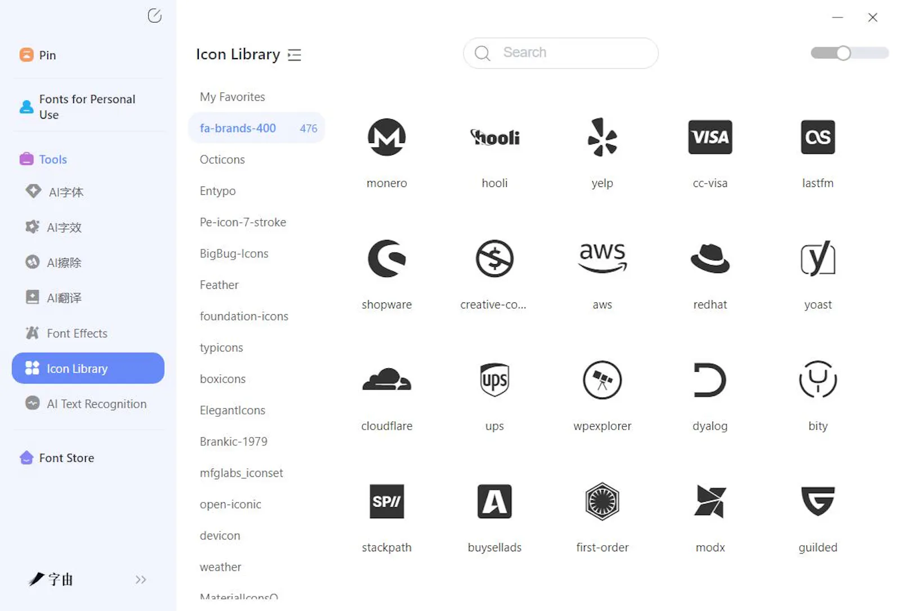Choose the dyalog icon
This screenshot has width=901, height=611.
point(710,380)
